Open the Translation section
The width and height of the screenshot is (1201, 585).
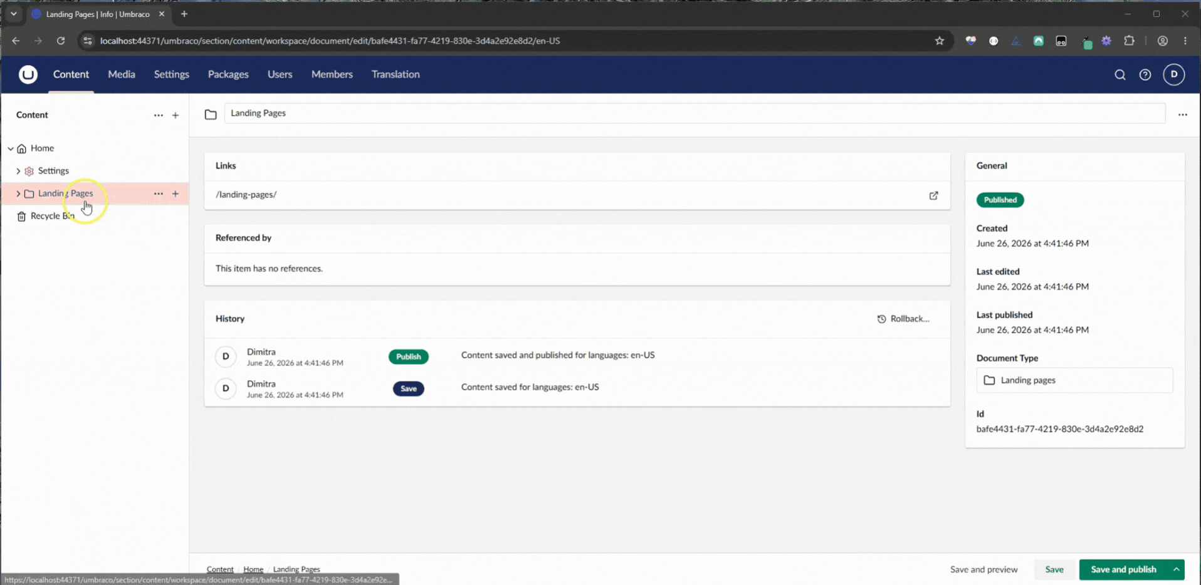(396, 75)
